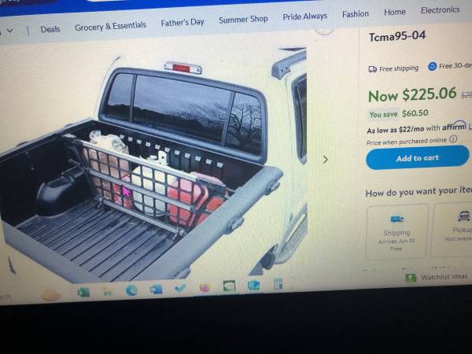Launch Microsoft Edge from the taskbar

[x=131, y=290]
